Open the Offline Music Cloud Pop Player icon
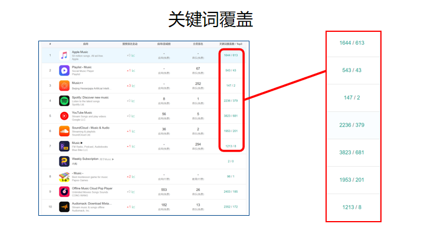The image size is (424, 237). (x=64, y=192)
